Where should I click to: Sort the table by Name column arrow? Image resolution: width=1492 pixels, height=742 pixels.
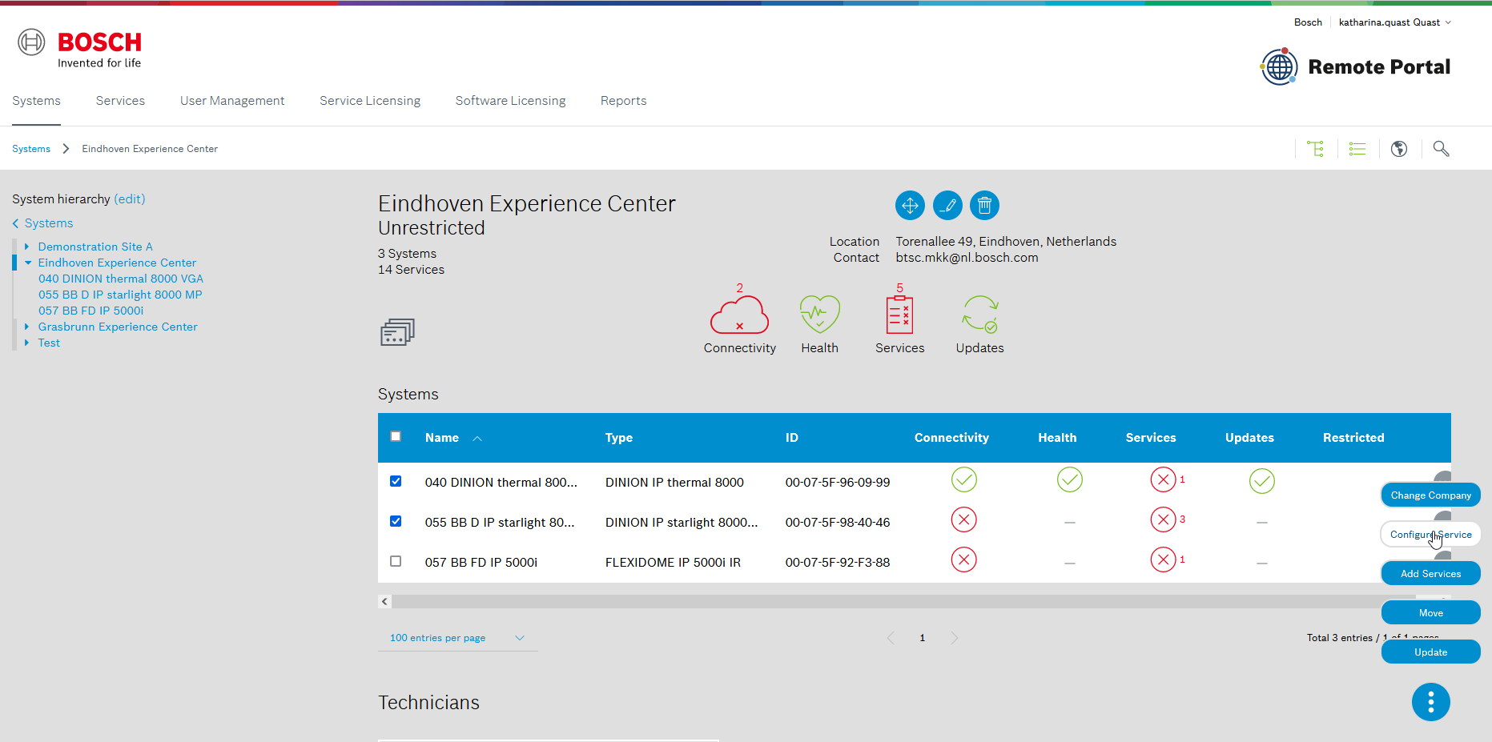(477, 438)
